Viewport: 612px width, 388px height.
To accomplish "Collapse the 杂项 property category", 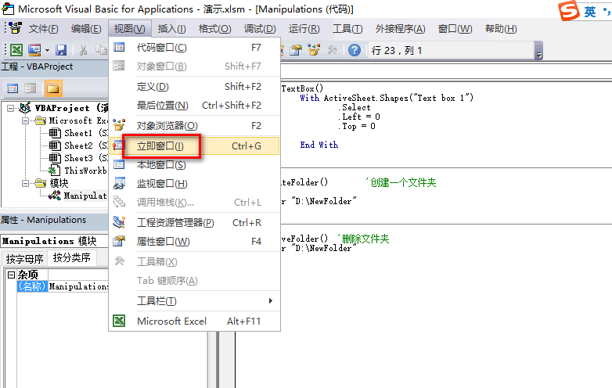I will pos(11,275).
